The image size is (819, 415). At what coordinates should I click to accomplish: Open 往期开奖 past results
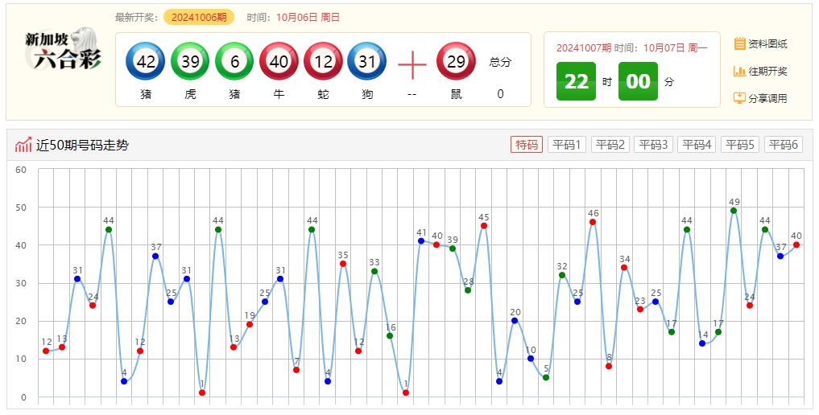(760, 71)
